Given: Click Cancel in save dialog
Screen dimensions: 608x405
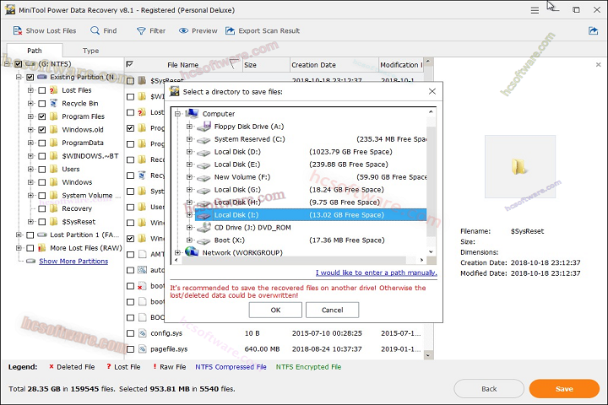Looking at the screenshot, I should (333, 310).
